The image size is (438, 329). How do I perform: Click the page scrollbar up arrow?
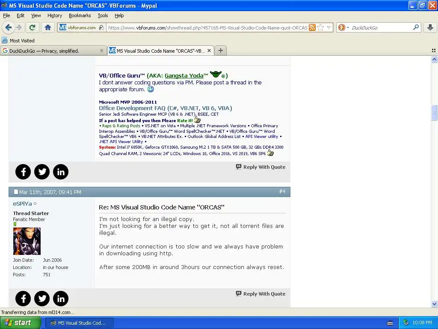[434, 59]
